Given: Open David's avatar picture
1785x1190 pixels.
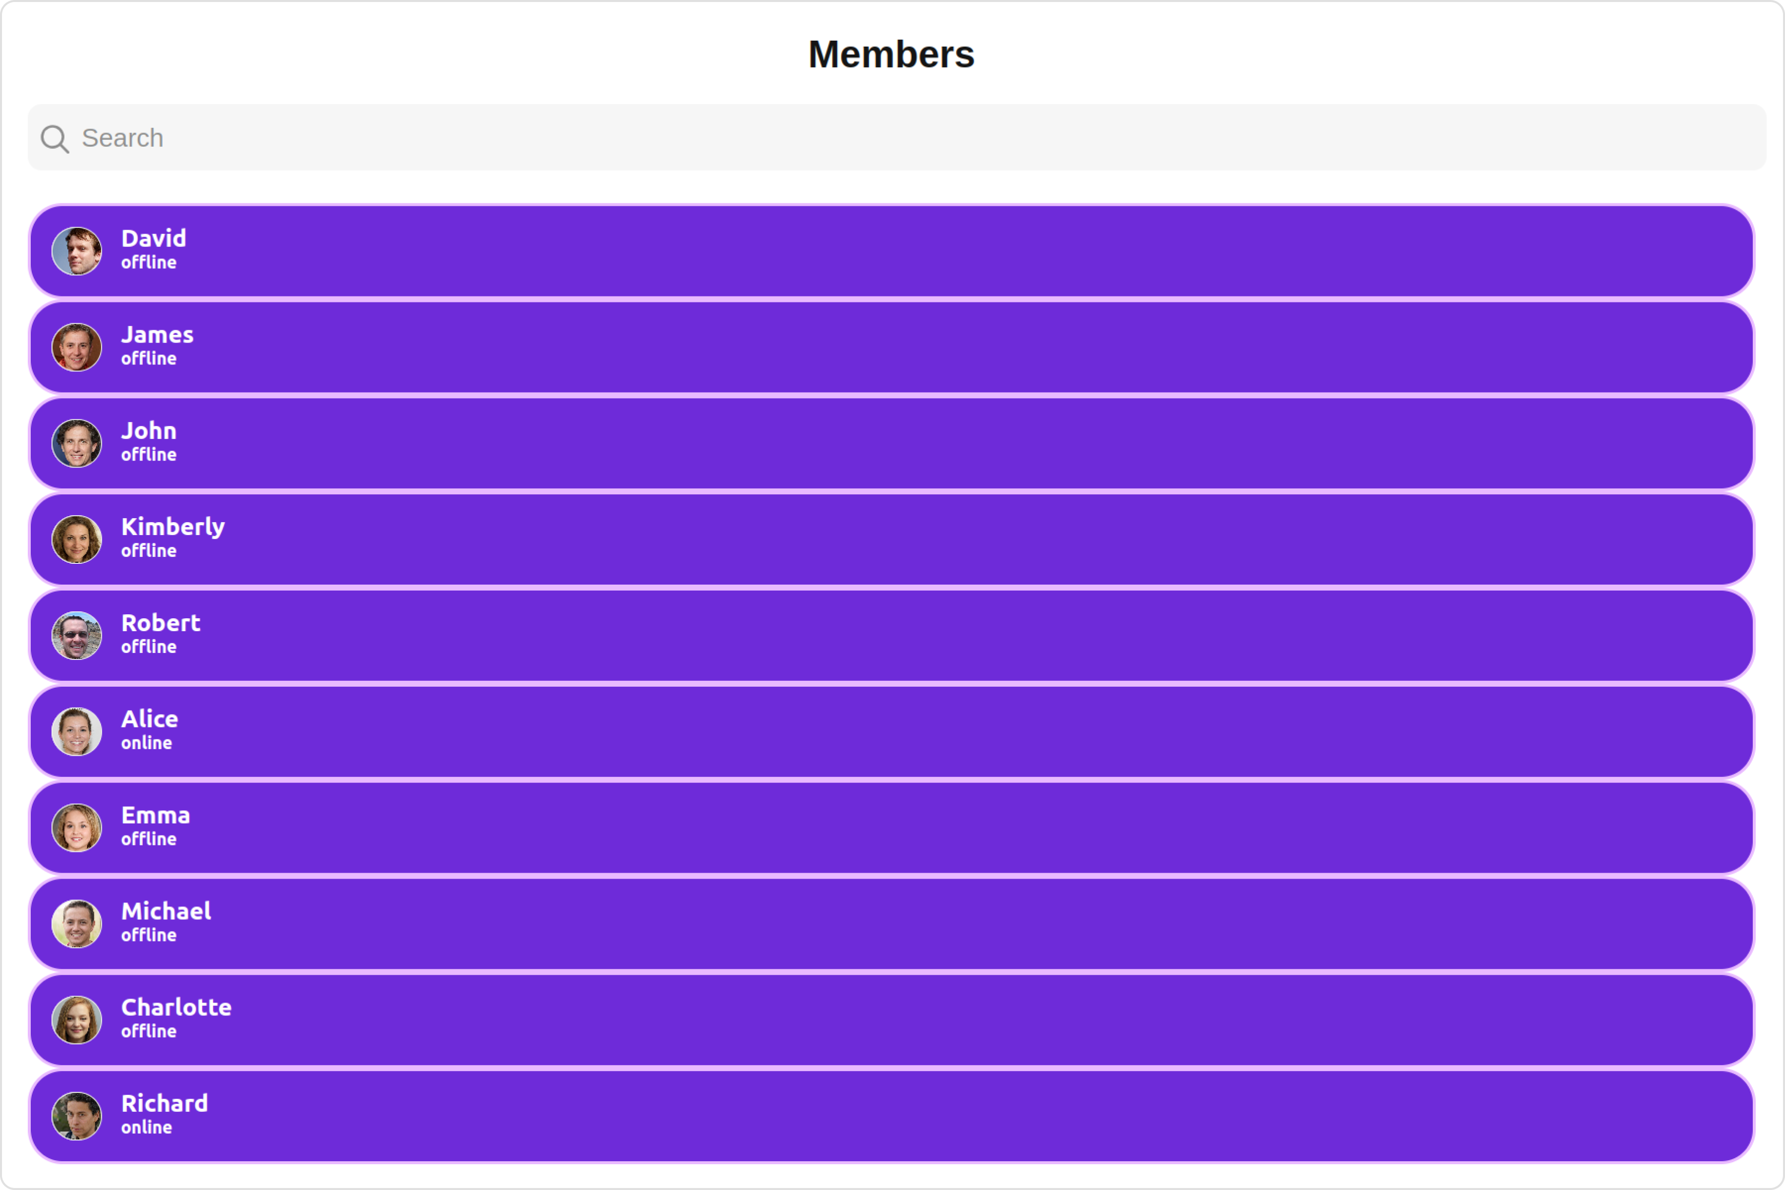Looking at the screenshot, I should (77, 251).
